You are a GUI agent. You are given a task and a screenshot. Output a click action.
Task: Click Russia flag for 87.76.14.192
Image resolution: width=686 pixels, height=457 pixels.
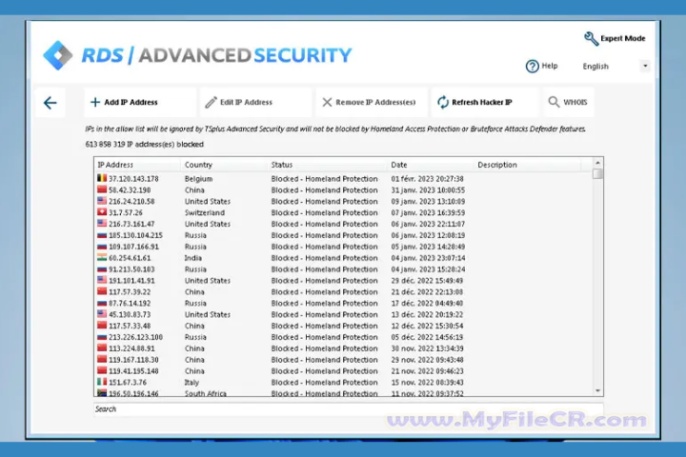pos(102,303)
